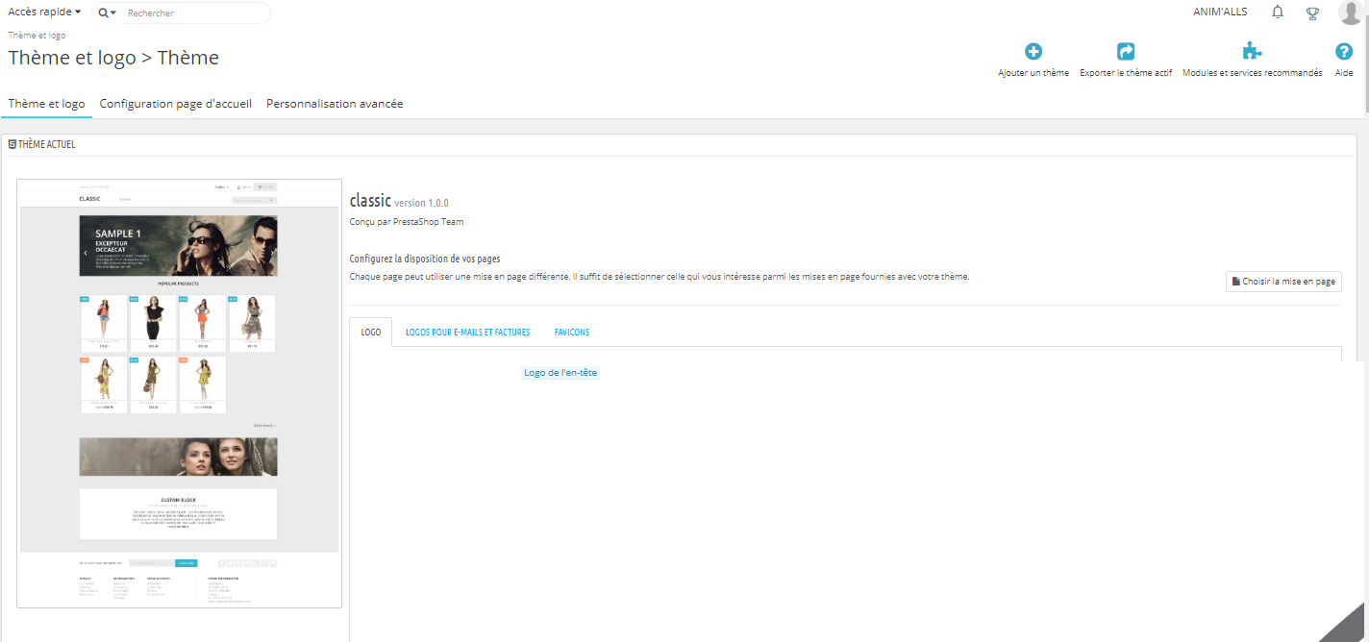1369x642 pixels.
Task: Click the ANIM'ALLS shop name link
Action: point(1220,12)
